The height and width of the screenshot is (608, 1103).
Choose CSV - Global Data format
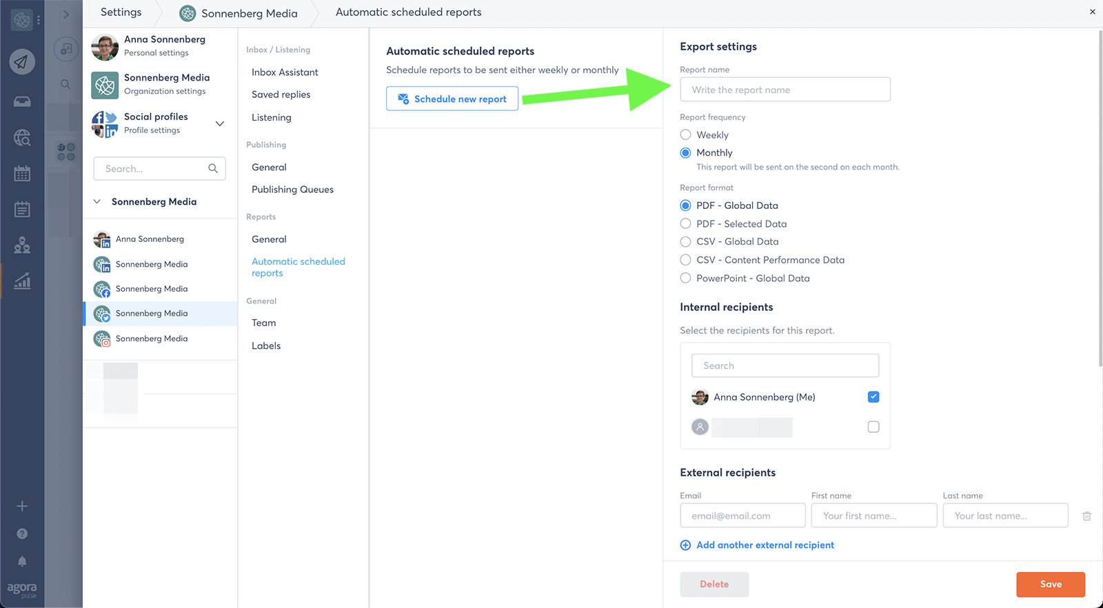(685, 242)
